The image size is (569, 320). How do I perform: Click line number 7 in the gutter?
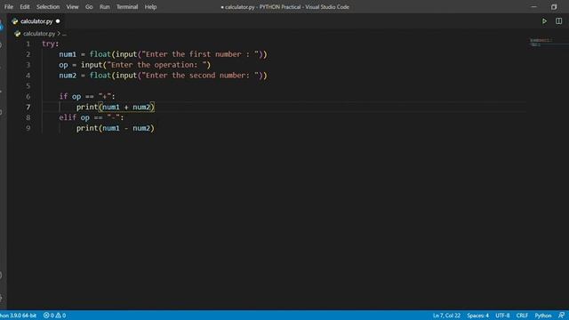click(28, 107)
